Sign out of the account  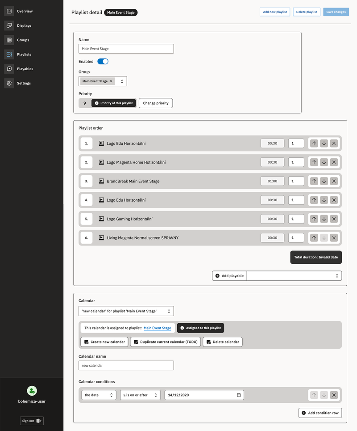pyautogui.click(x=32, y=421)
